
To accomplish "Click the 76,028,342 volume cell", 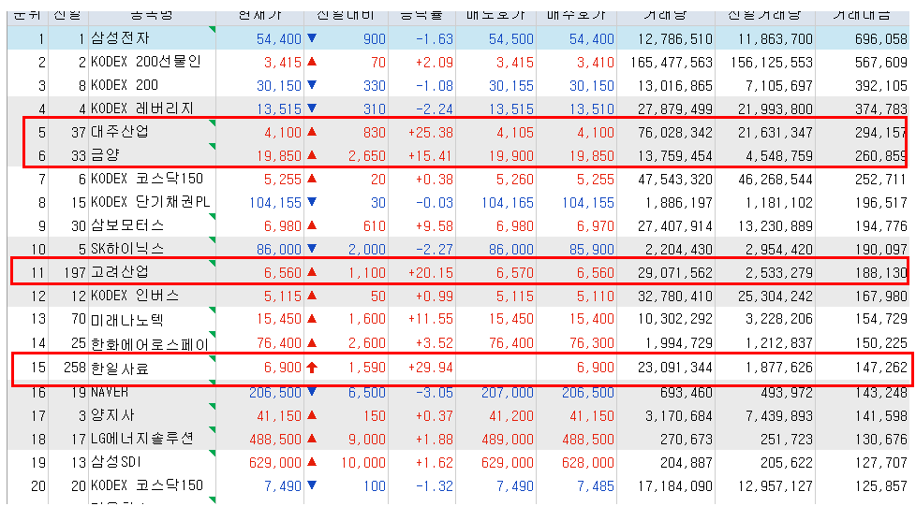I will click(x=675, y=133).
